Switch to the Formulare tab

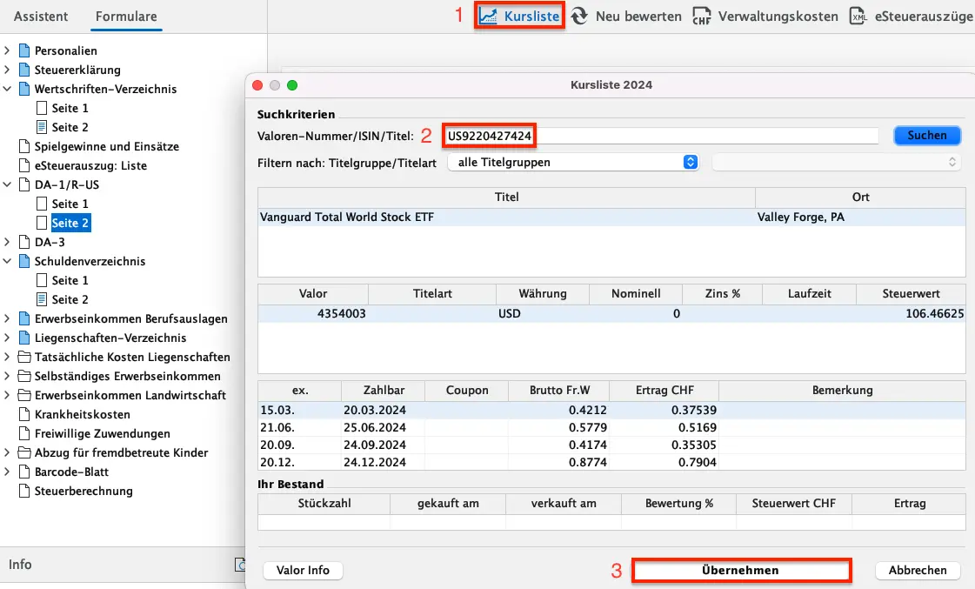(x=126, y=17)
